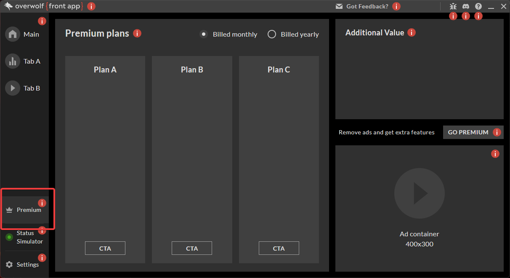The image size is (510, 278).
Task: Click the 'overwolf {front app}' title text
Action: [49, 6]
